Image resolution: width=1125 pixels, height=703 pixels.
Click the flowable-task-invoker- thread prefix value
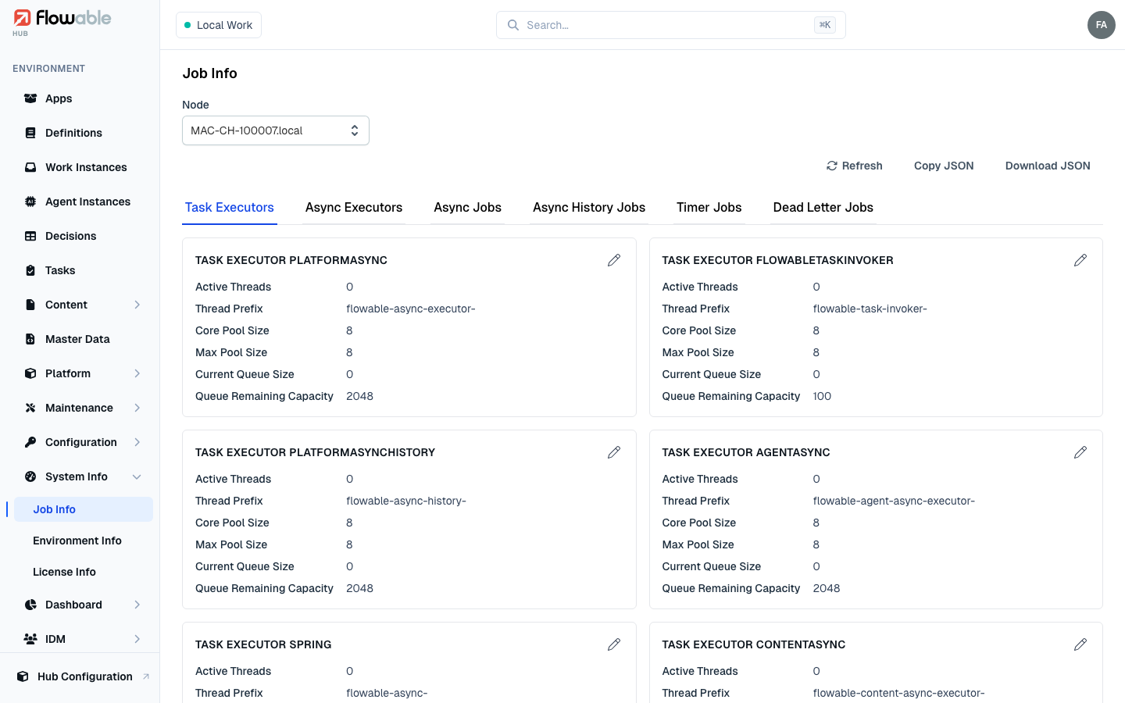(870, 309)
